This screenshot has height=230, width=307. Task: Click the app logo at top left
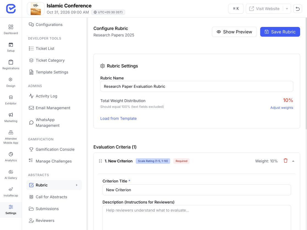point(11,9)
